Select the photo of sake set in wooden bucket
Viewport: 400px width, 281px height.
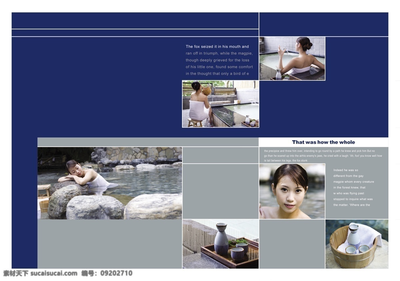point(357,244)
